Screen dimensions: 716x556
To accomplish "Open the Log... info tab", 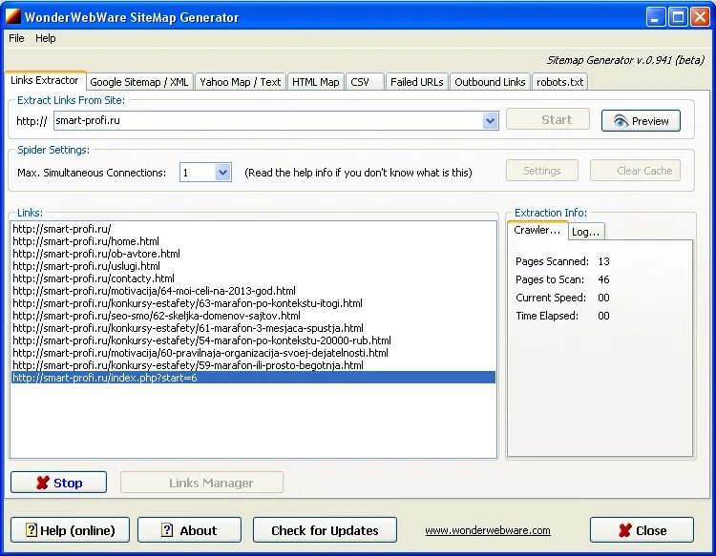I will pos(586,232).
